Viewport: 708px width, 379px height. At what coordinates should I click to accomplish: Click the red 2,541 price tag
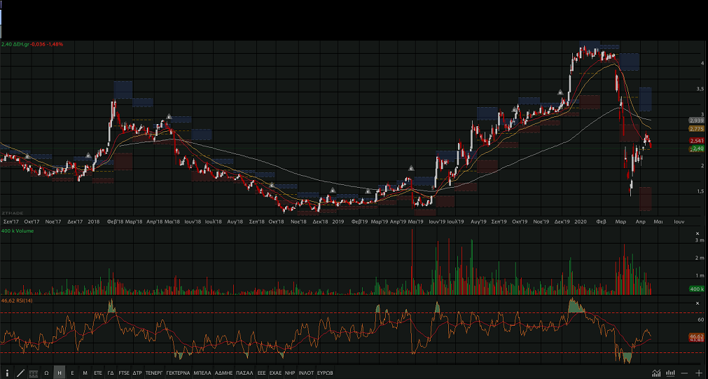point(696,141)
